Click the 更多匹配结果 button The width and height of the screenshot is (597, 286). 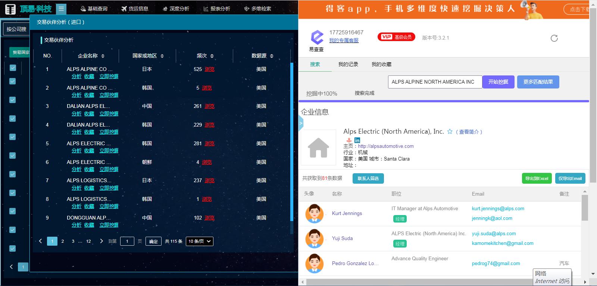pyautogui.click(x=538, y=82)
